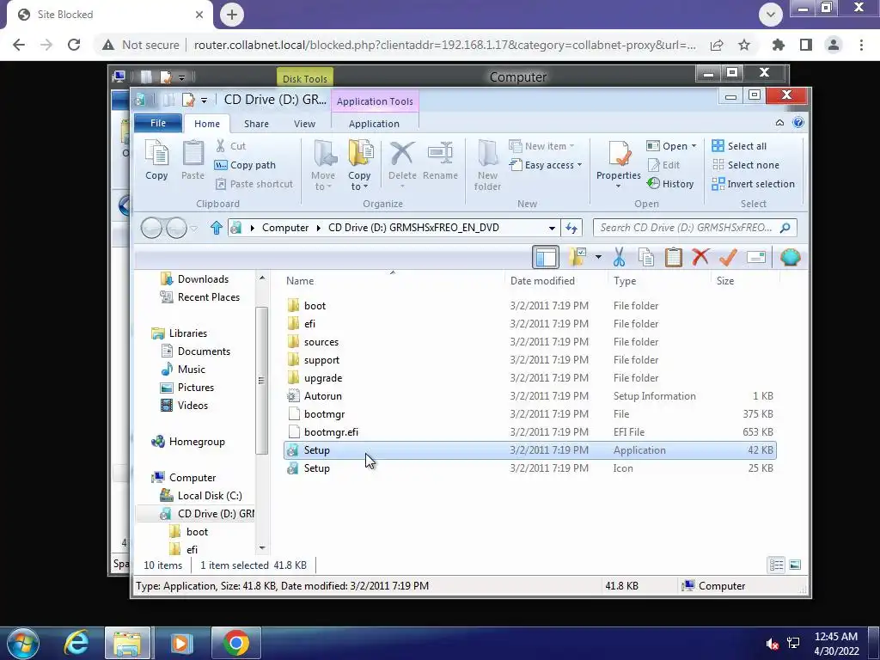Click Paste shortcut in the ribbon
This screenshot has height=660, width=880.
coord(254,184)
